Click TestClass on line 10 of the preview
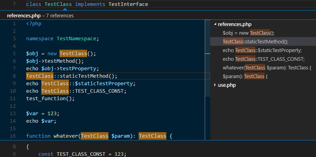This screenshot has width=316, height=157. (x=55, y=91)
